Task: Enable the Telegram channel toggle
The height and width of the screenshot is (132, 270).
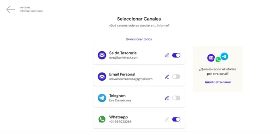Action: click(176, 98)
